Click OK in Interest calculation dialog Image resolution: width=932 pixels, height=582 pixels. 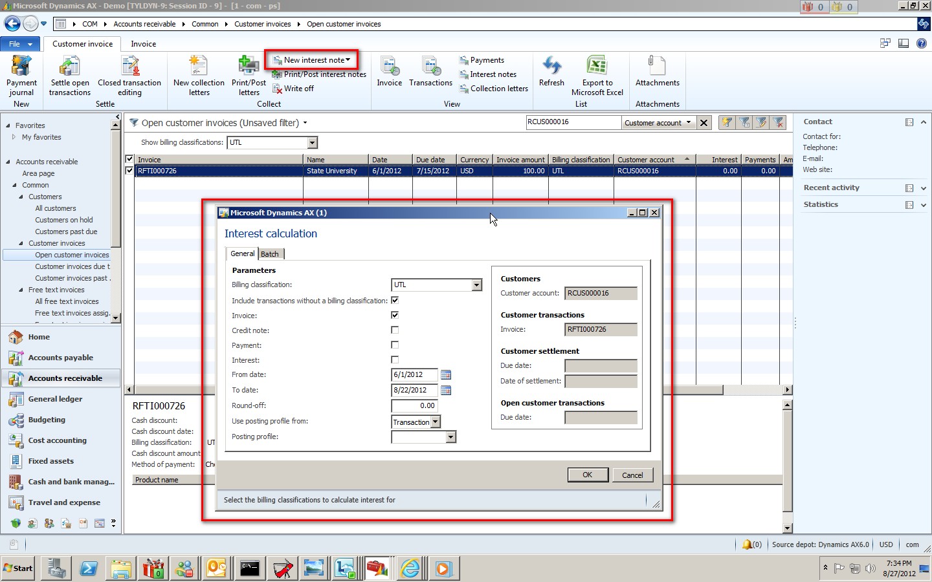point(588,475)
